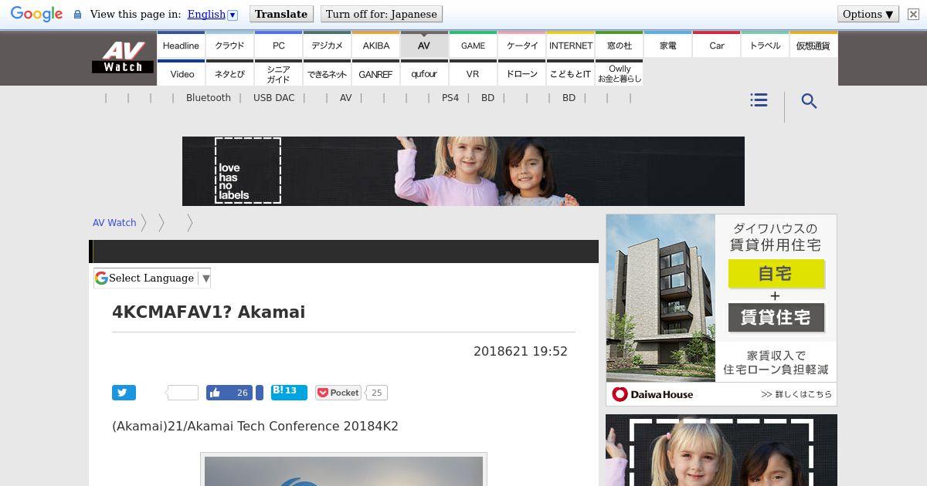927x486 pixels.
Task: Open the デジカメ tab
Action: [327, 45]
